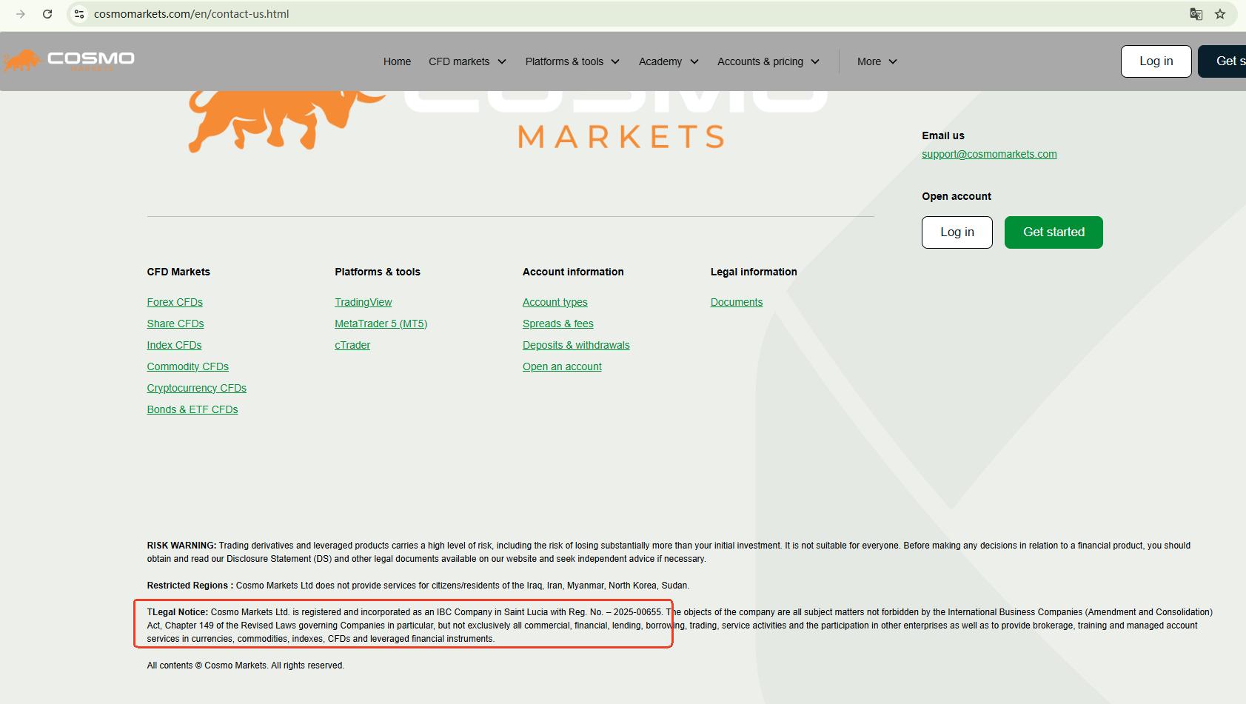Open site information icon in address bar
This screenshot has width=1246, height=704.
(x=79, y=14)
